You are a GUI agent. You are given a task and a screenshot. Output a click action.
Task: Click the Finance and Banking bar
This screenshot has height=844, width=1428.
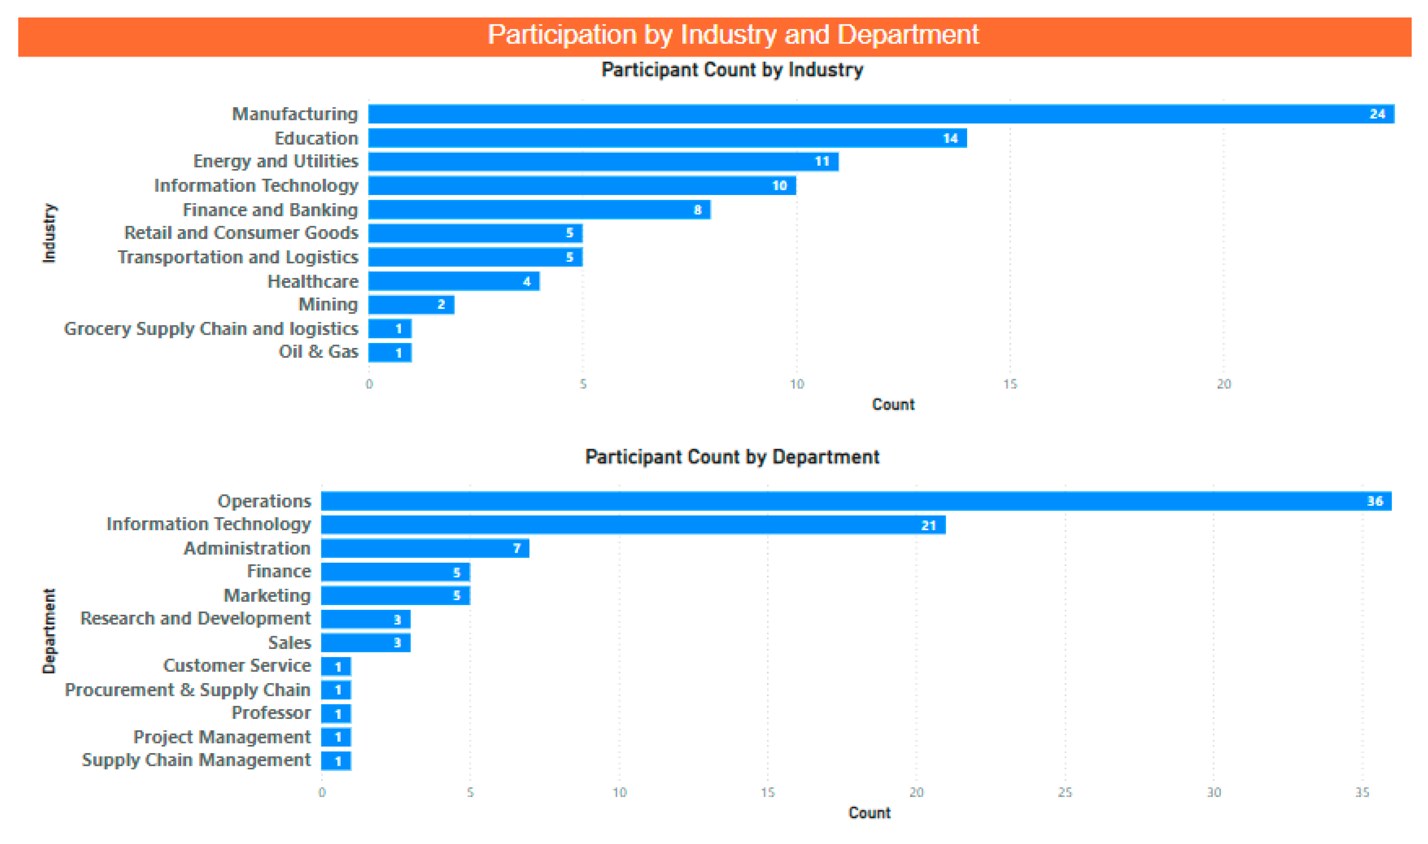pyautogui.click(x=539, y=210)
